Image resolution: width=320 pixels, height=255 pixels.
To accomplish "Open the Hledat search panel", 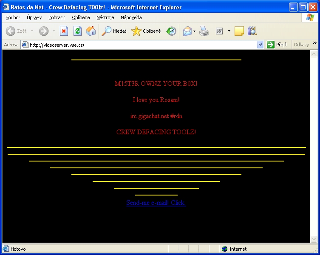I will pos(114,31).
